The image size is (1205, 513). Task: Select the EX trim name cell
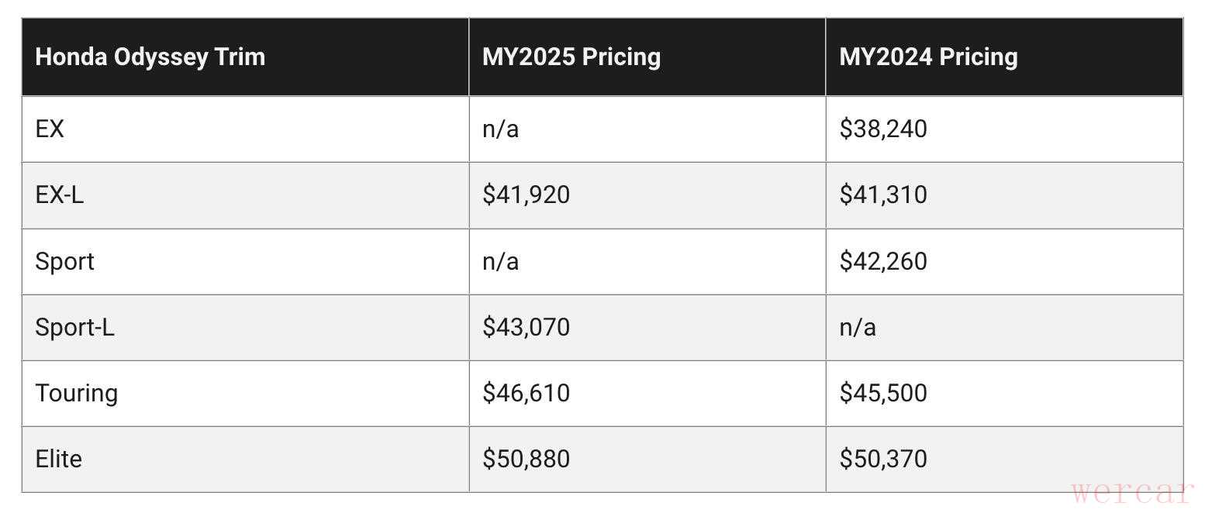50,129
